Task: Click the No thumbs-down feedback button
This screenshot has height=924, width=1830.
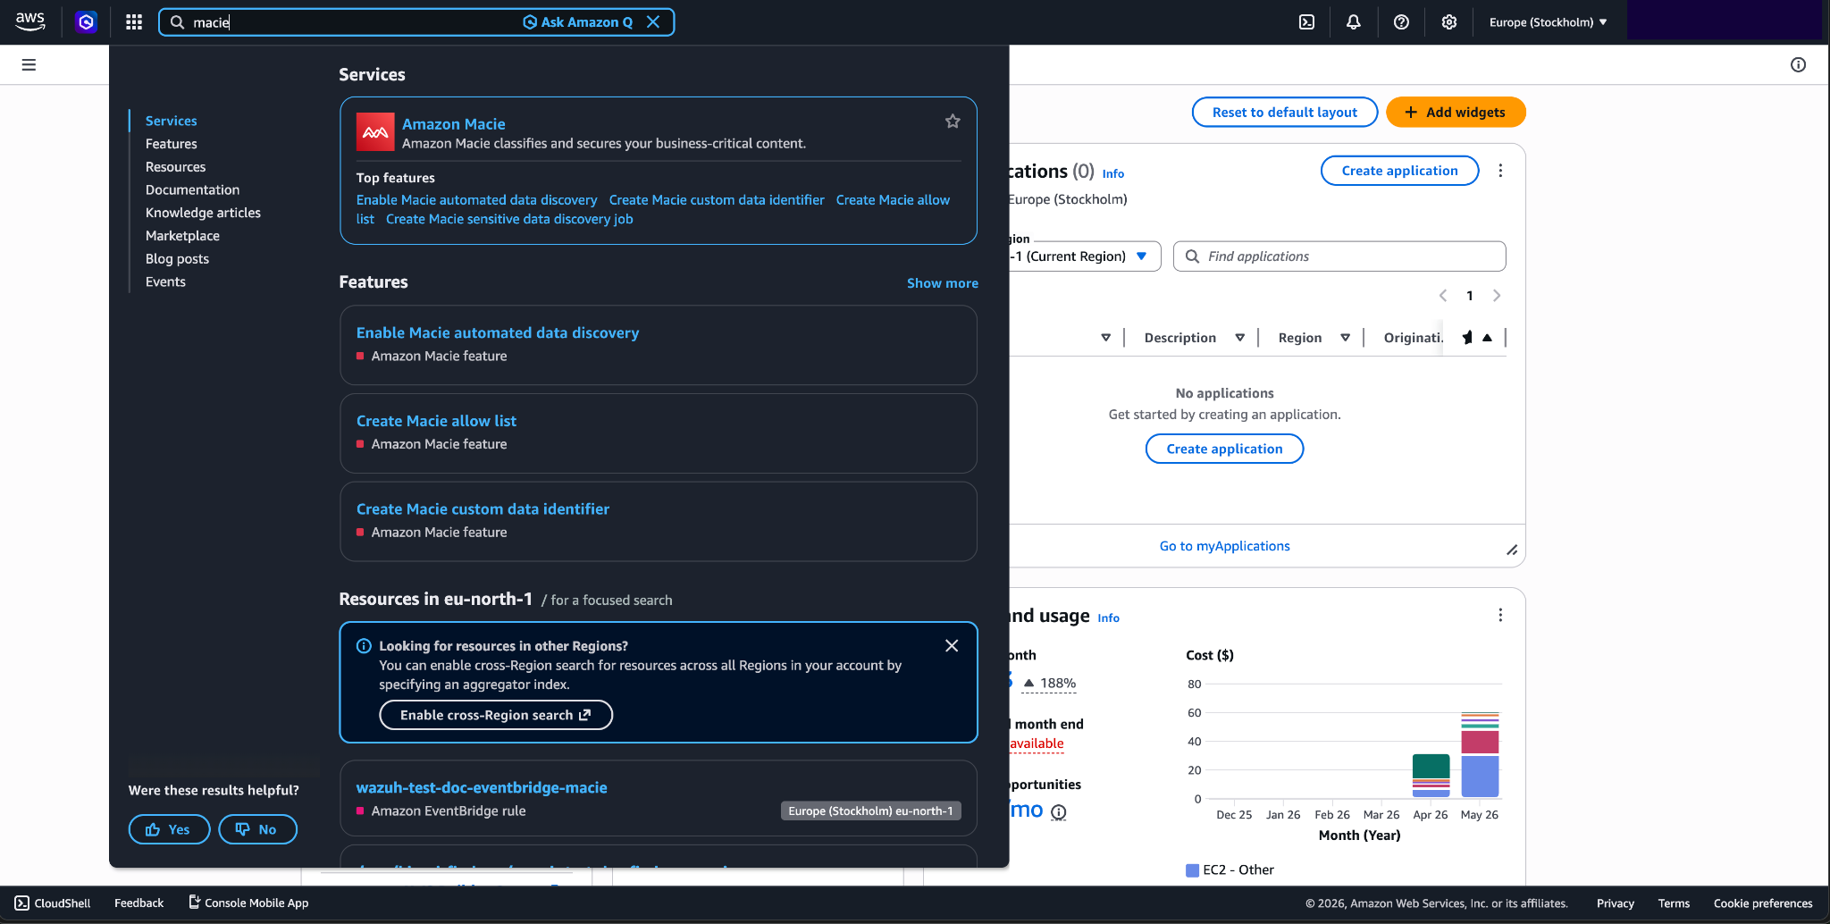Action: click(257, 829)
